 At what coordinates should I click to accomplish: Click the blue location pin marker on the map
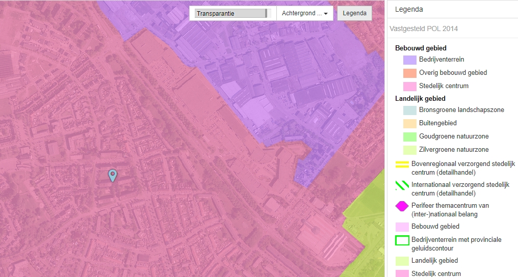click(113, 175)
